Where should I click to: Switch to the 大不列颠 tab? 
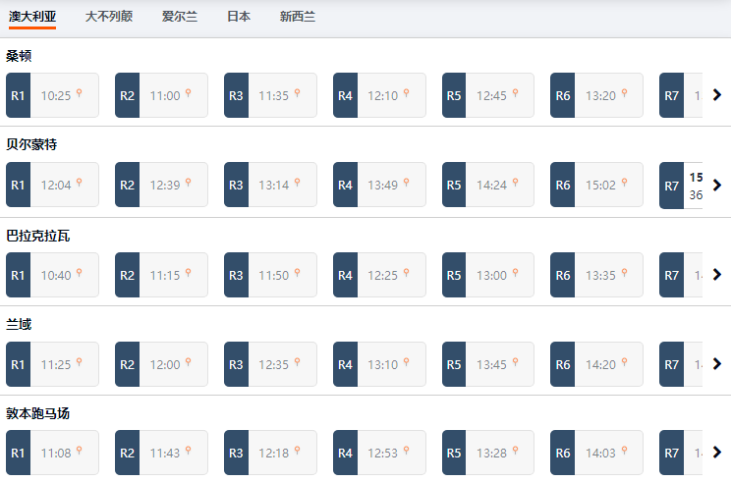pyautogui.click(x=108, y=17)
